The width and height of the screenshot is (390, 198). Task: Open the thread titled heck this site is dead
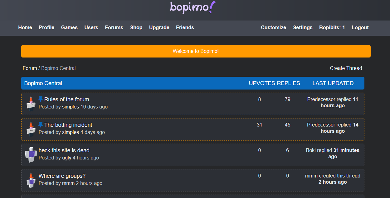click(64, 150)
